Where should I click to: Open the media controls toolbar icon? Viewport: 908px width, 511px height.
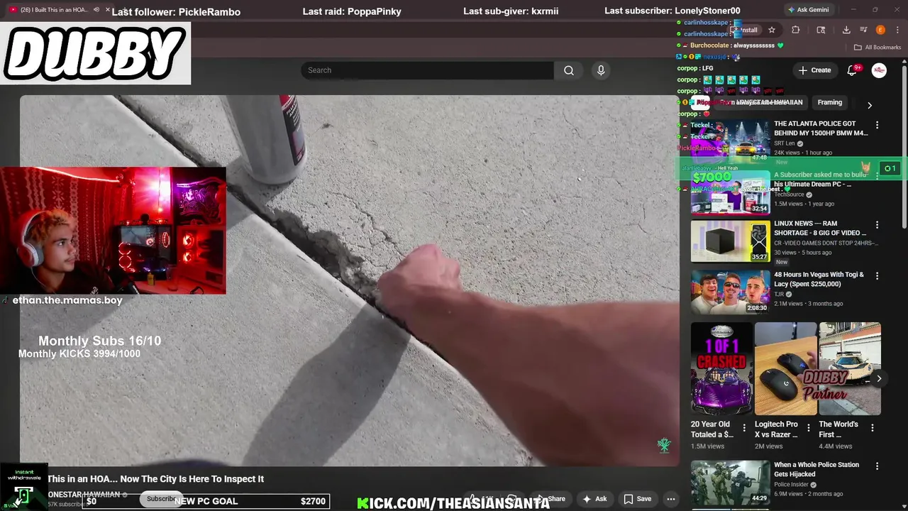[x=863, y=30]
